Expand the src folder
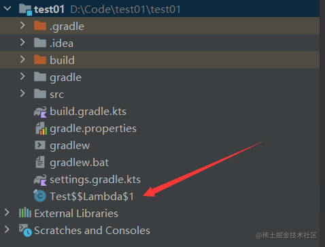 pos(22,93)
